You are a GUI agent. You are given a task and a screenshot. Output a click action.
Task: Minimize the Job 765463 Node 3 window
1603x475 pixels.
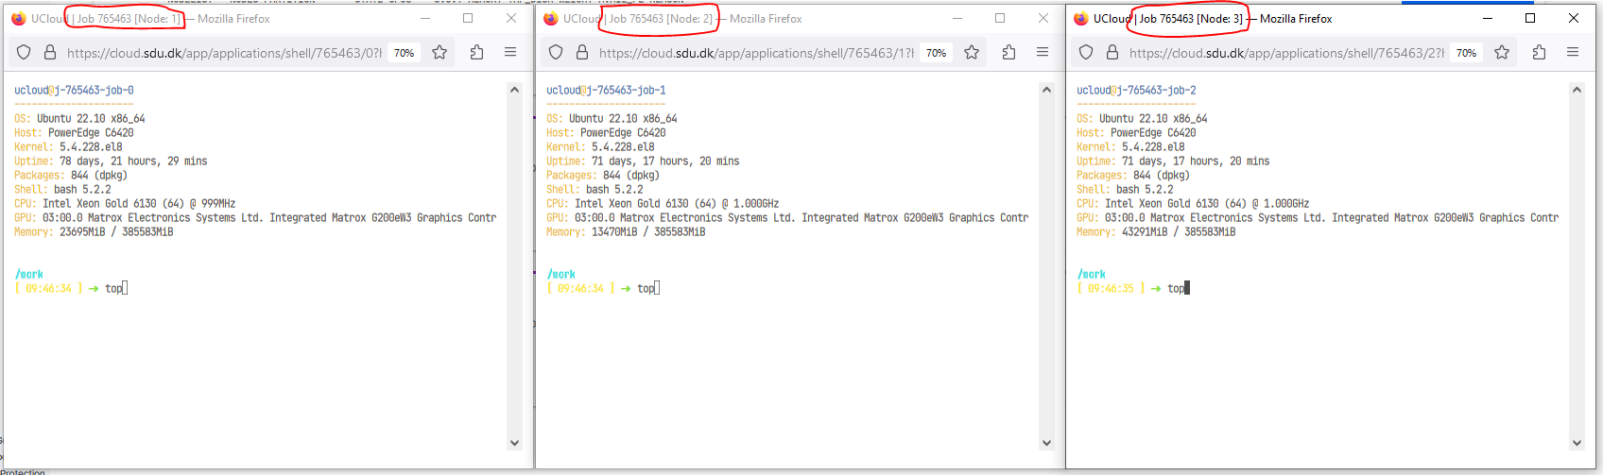tap(1487, 18)
